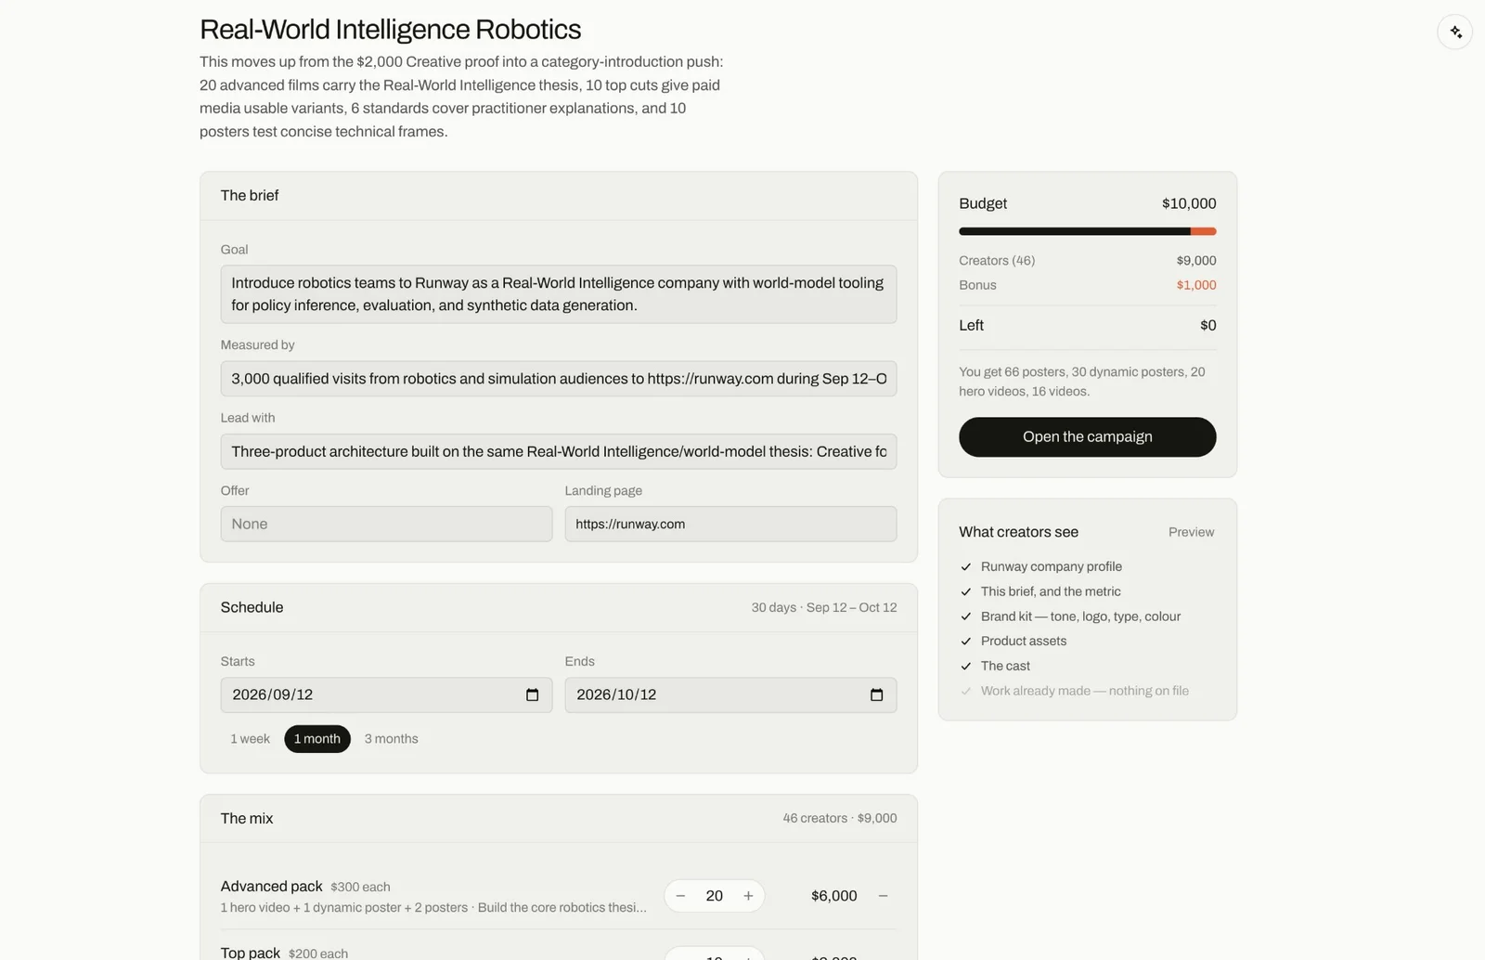Click the Left $0 amount
Viewport: 1485px width, 960px height.
pyautogui.click(x=1207, y=325)
